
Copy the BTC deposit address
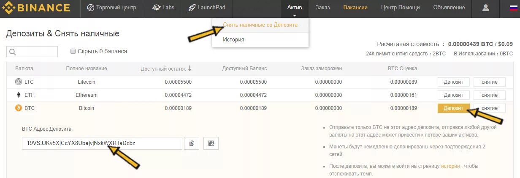pos(192,143)
